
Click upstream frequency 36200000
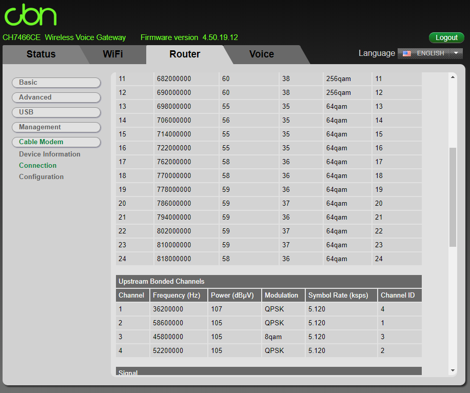click(168, 309)
